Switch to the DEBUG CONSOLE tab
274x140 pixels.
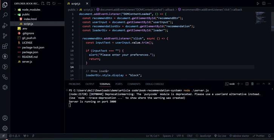coord(155,84)
